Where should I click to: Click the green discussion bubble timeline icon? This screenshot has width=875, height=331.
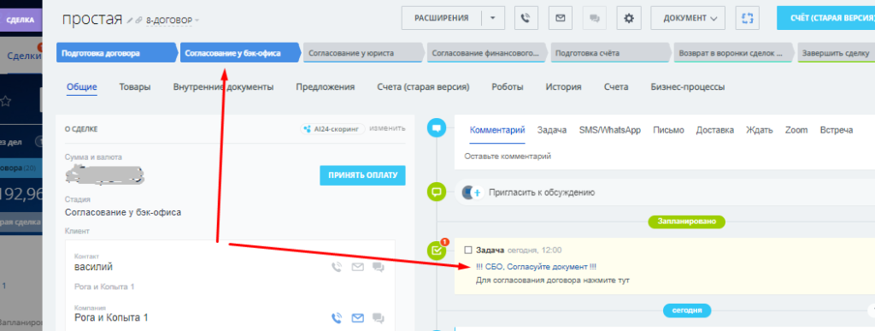pyautogui.click(x=437, y=192)
